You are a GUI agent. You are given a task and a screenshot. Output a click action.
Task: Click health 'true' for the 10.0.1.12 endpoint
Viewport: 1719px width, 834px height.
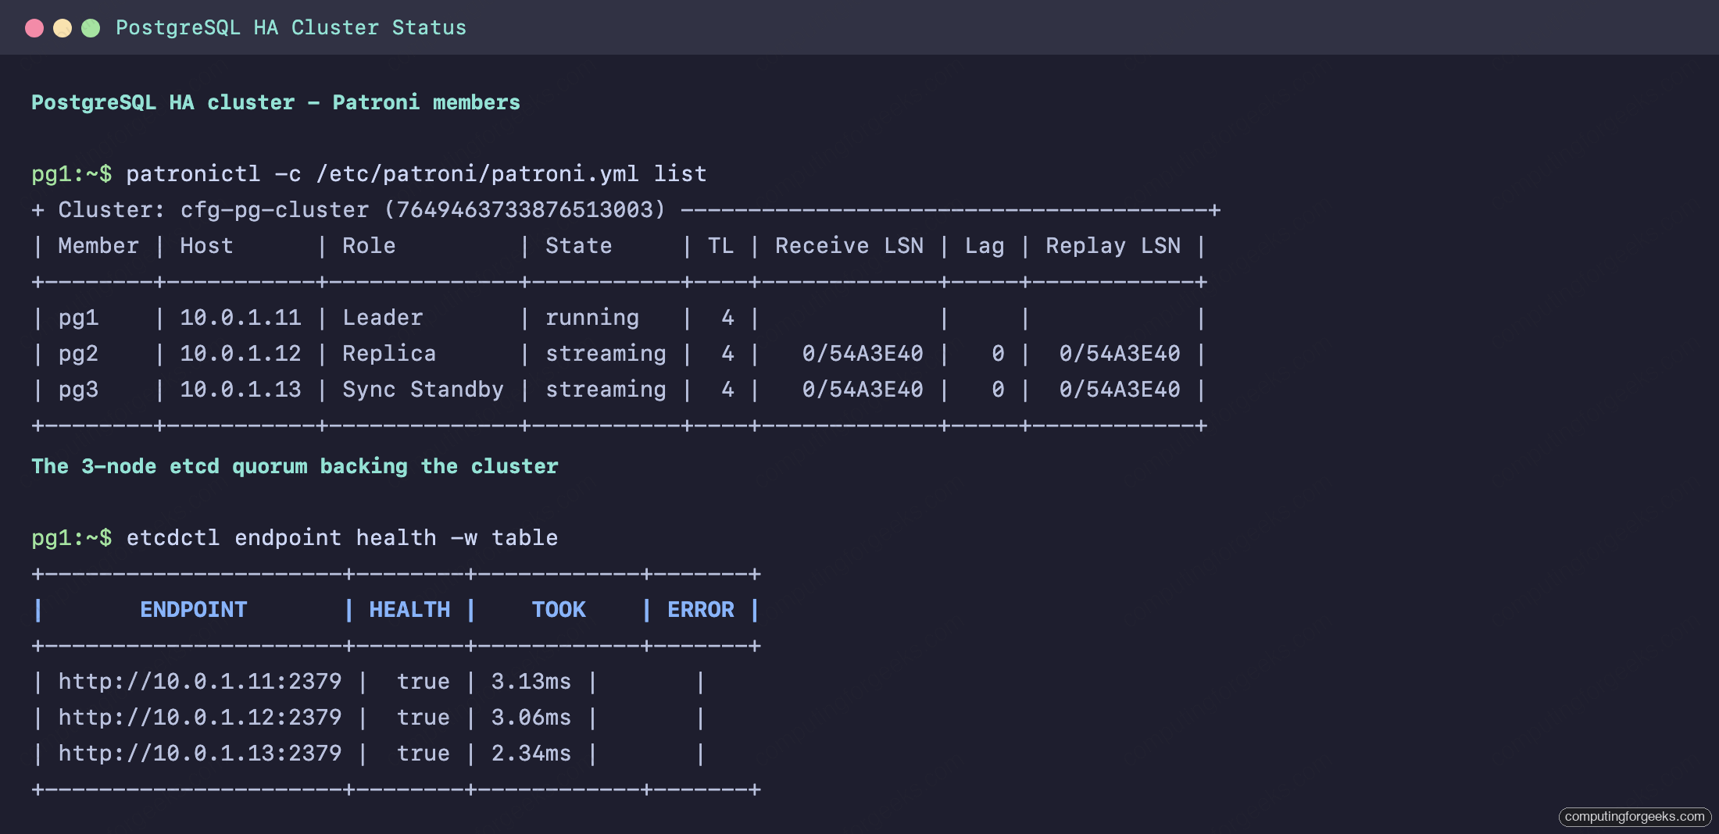tap(423, 718)
